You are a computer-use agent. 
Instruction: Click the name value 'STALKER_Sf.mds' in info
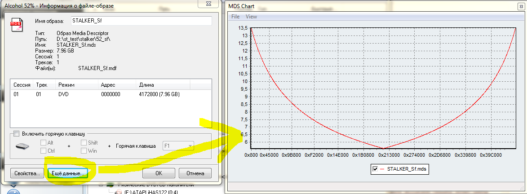[x=76, y=45]
